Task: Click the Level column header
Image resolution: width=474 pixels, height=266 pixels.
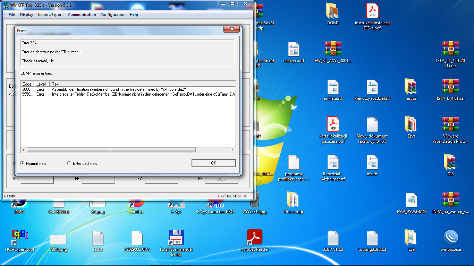Action: coord(41,84)
